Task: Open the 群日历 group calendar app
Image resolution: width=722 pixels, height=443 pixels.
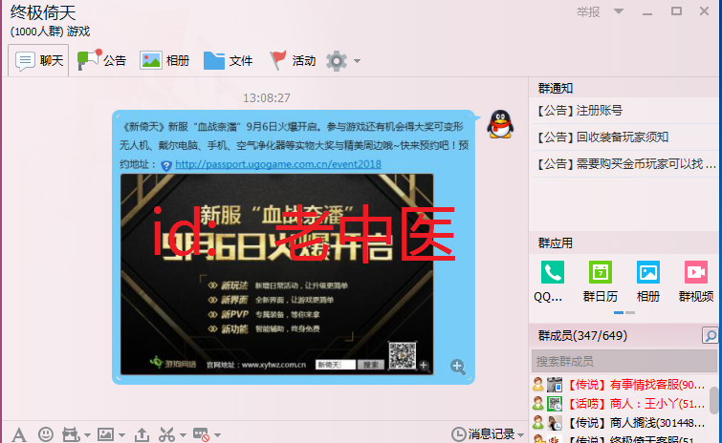Action: point(600,282)
